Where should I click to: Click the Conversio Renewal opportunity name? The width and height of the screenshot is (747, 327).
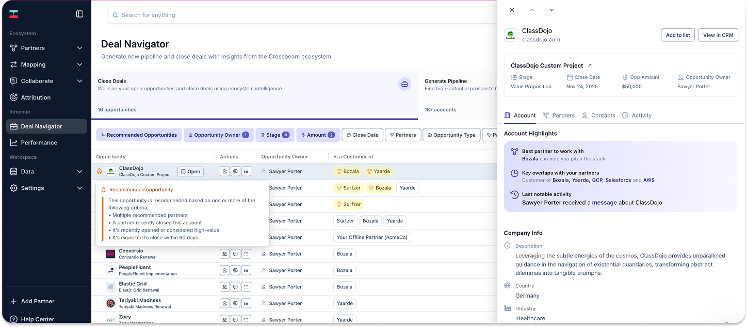[138, 257]
